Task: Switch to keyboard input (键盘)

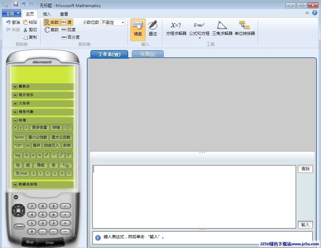Action: (138, 30)
